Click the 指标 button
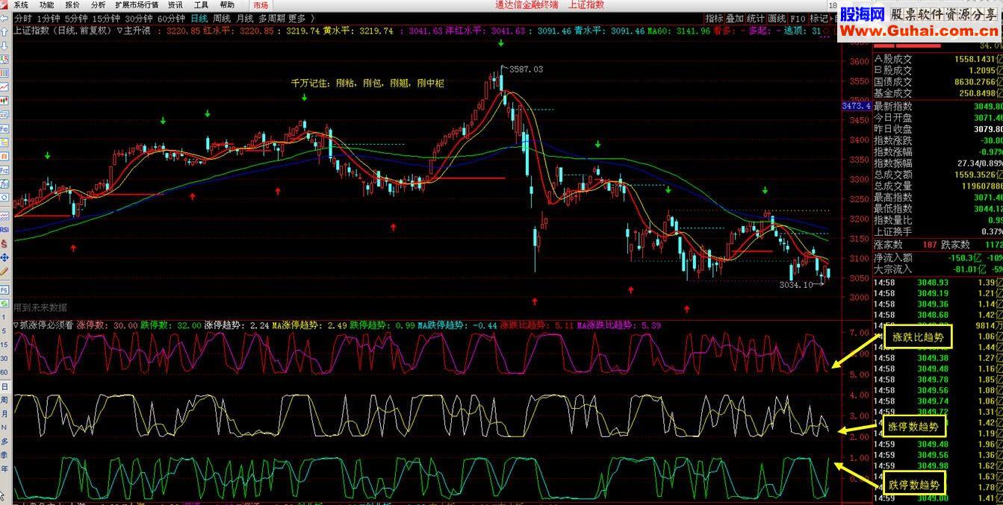Image resolution: width=1003 pixels, height=505 pixels. tap(714, 19)
